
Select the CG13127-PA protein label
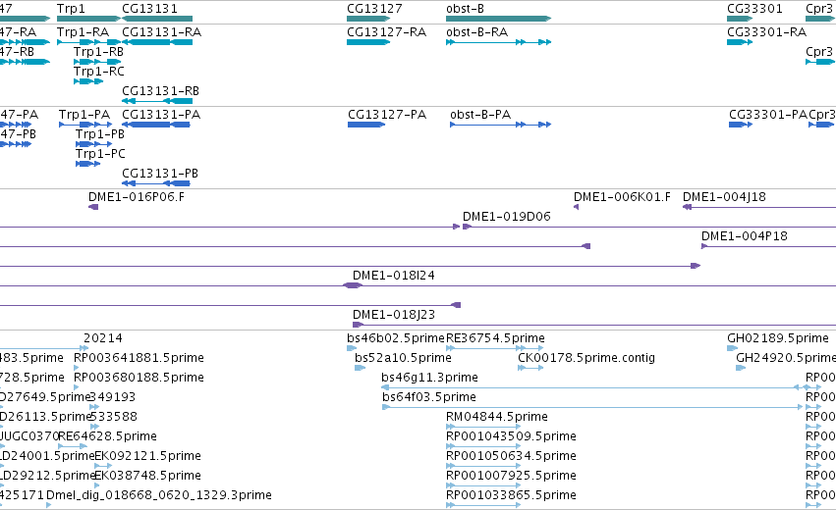(x=387, y=115)
